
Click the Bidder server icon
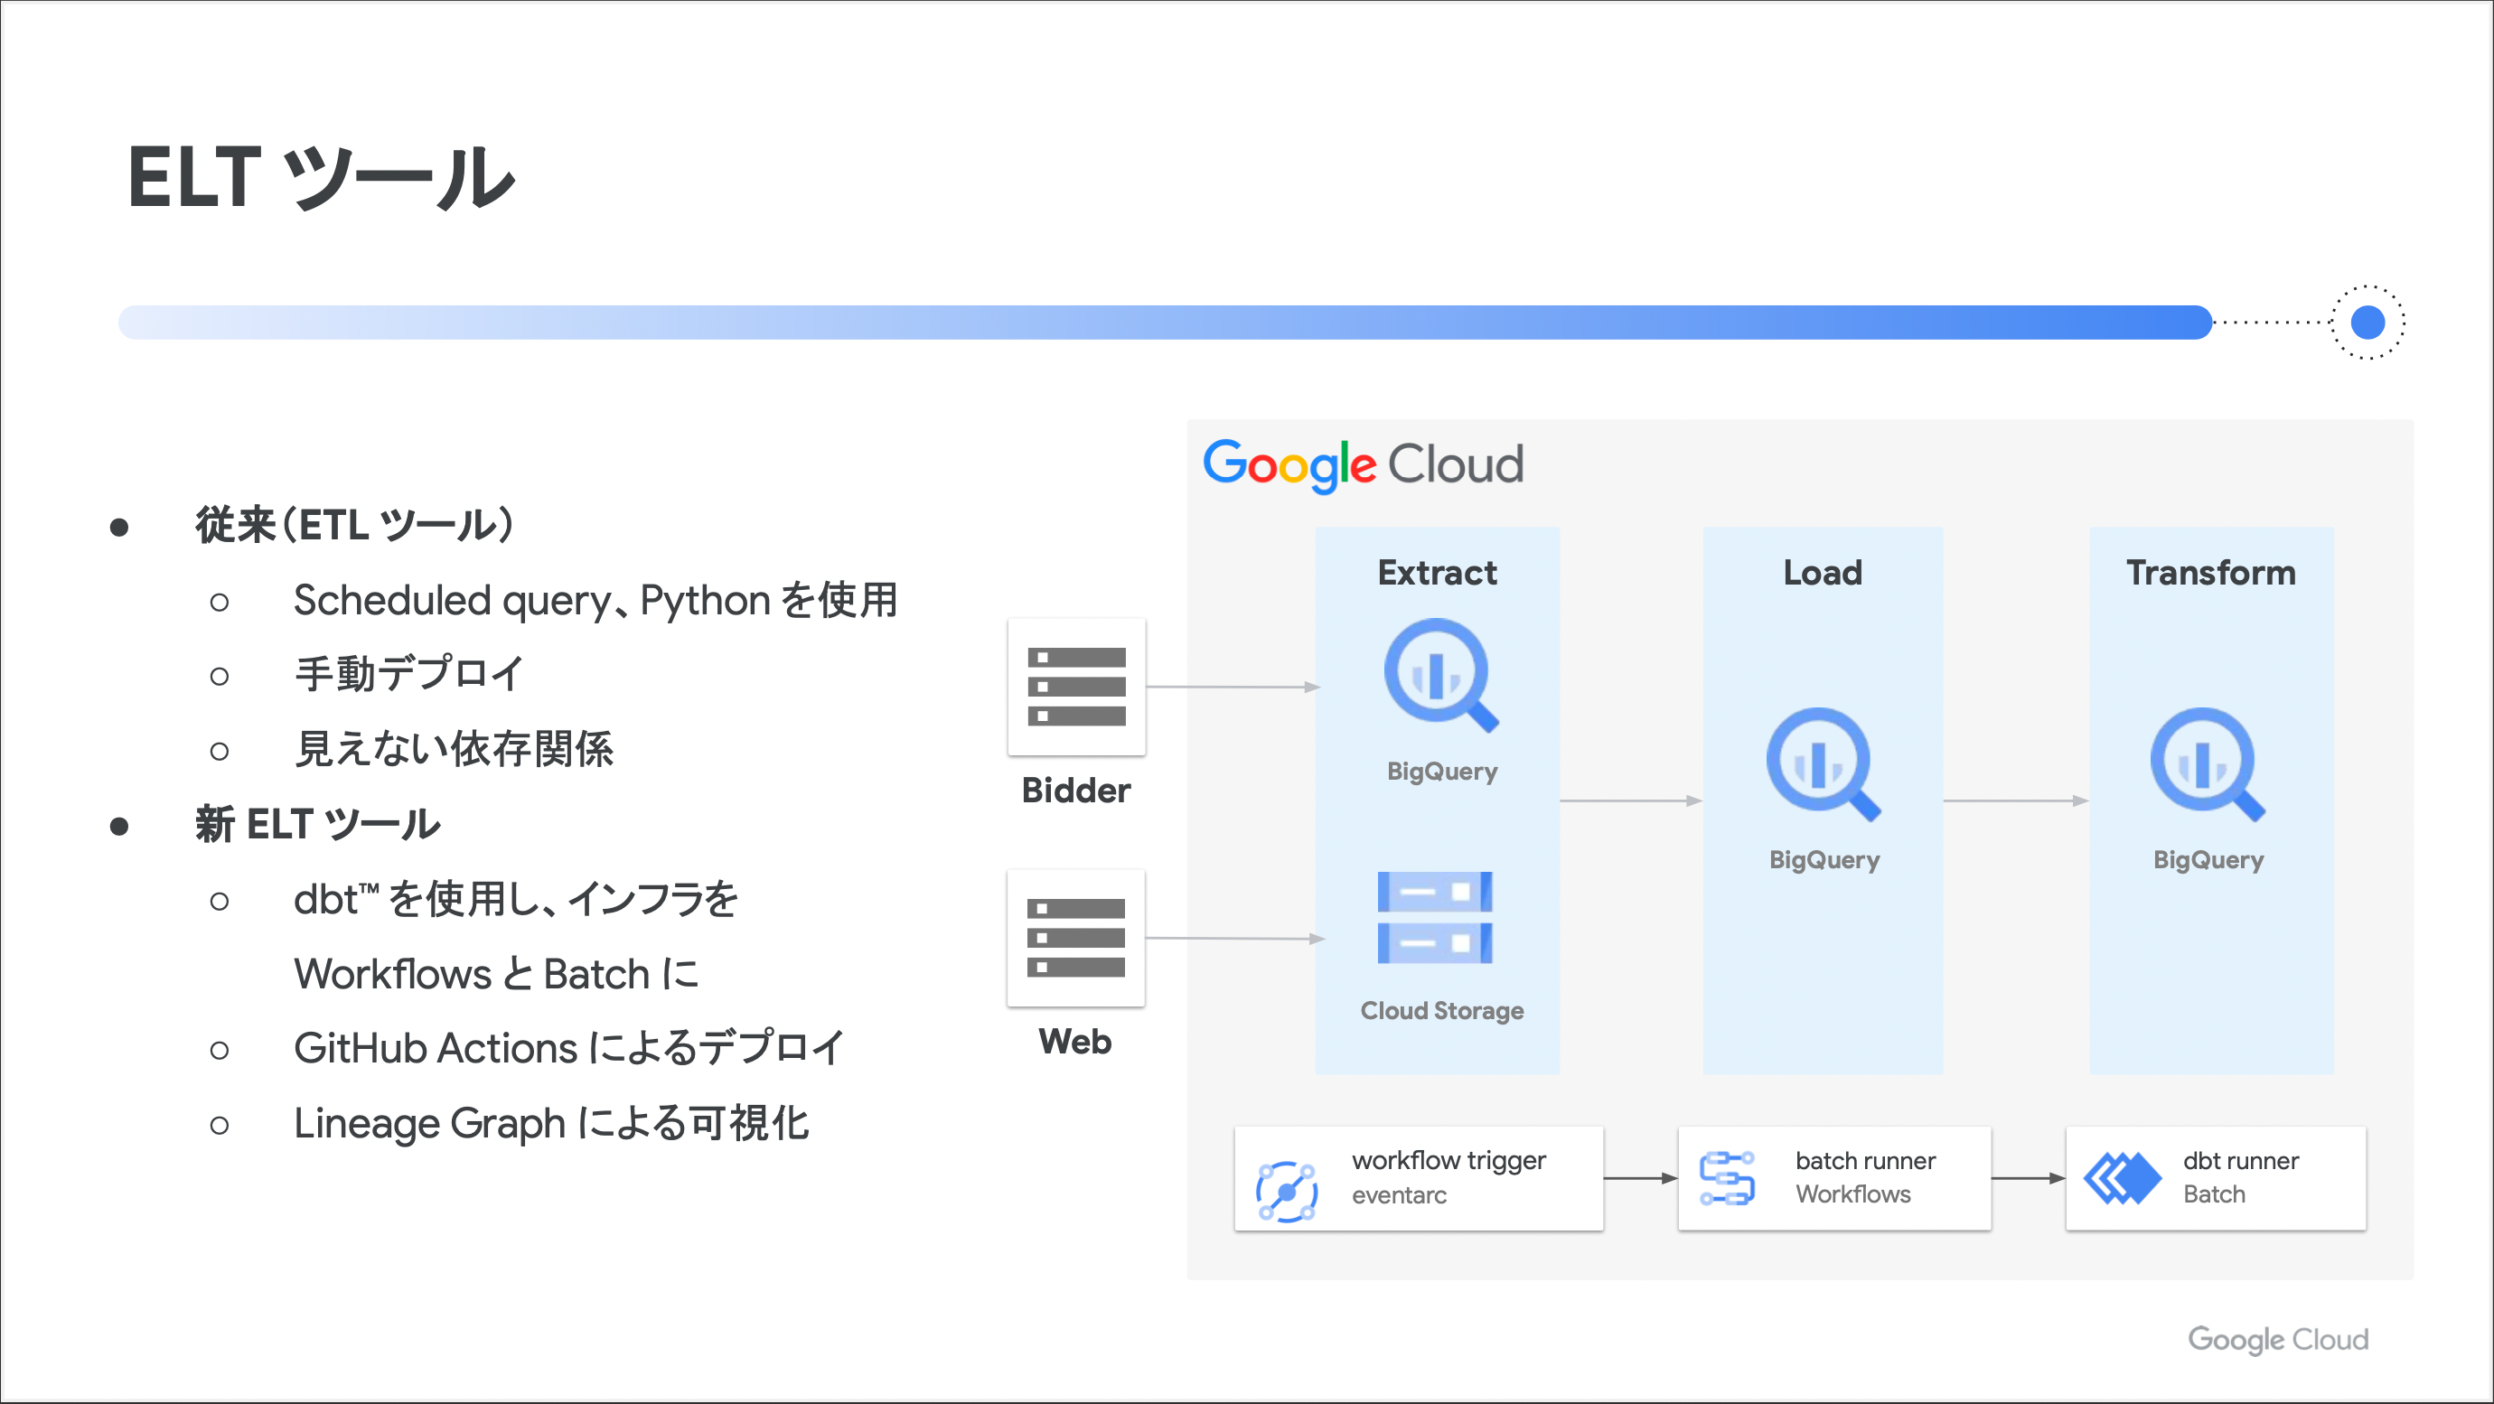coord(1075,687)
